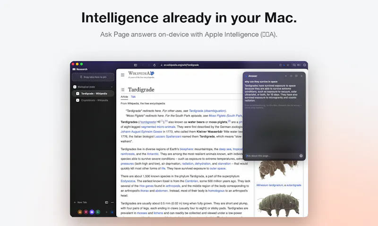Send the question with the arrow button
The image size is (378, 226).
[301, 156]
